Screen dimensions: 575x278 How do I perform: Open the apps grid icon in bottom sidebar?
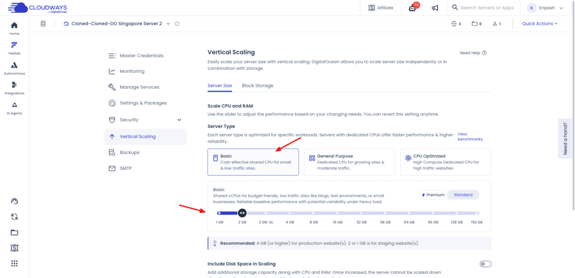coord(14,263)
